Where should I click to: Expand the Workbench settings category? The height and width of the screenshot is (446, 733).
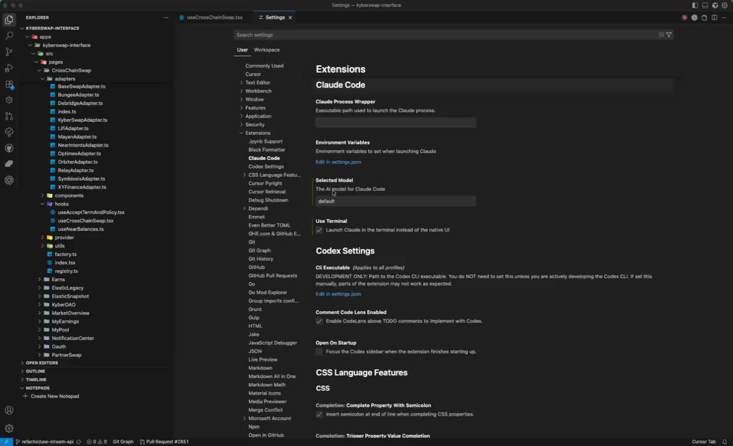tap(241, 90)
